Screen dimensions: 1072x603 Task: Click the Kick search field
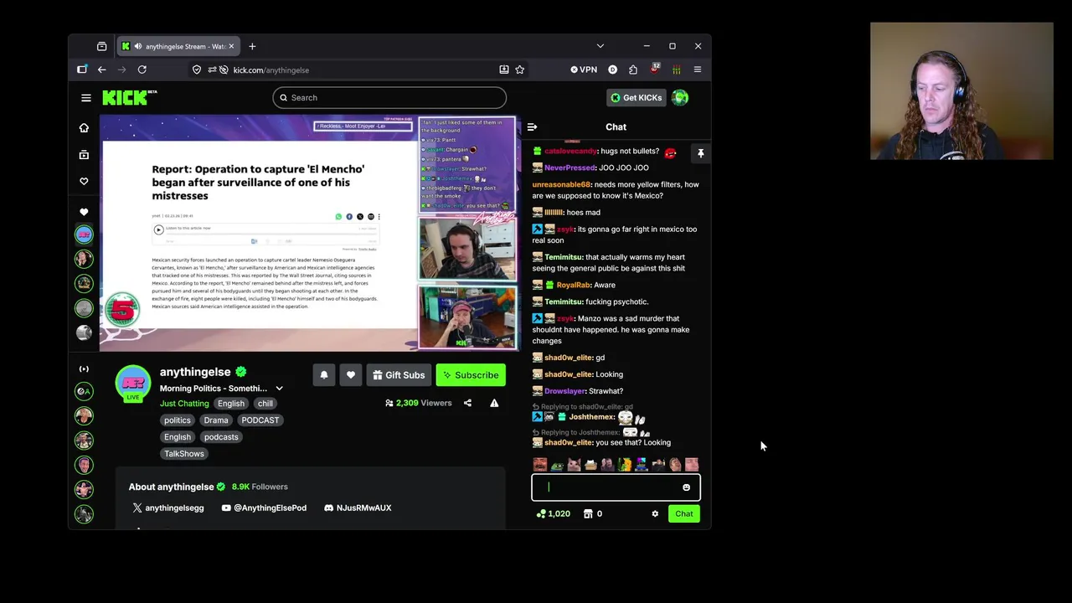(x=389, y=98)
